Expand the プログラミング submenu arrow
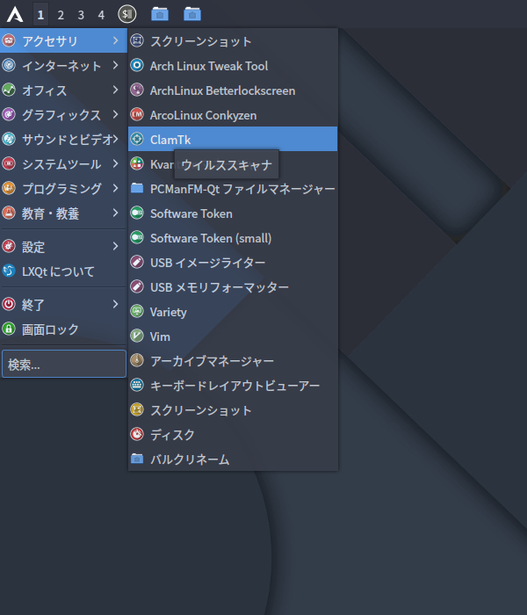 (x=115, y=188)
